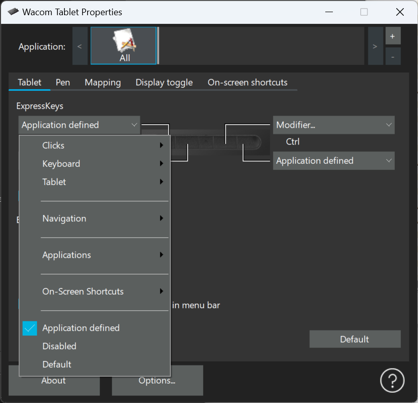Click the Wacom tablet icon in title bar
418x403 pixels.
coord(13,12)
